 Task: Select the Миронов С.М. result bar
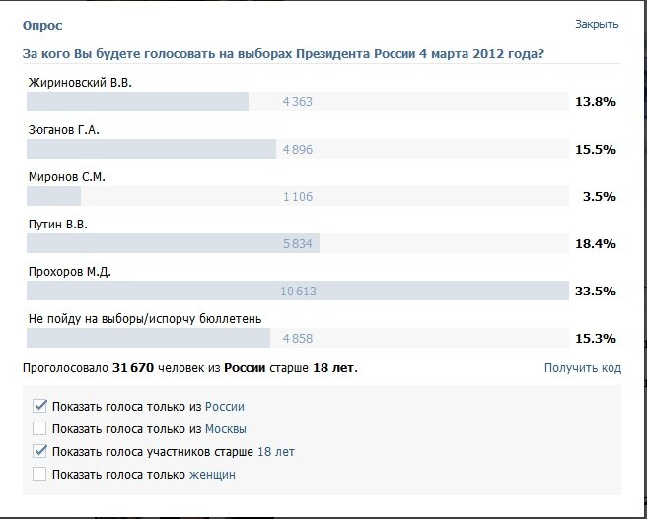coord(297,197)
